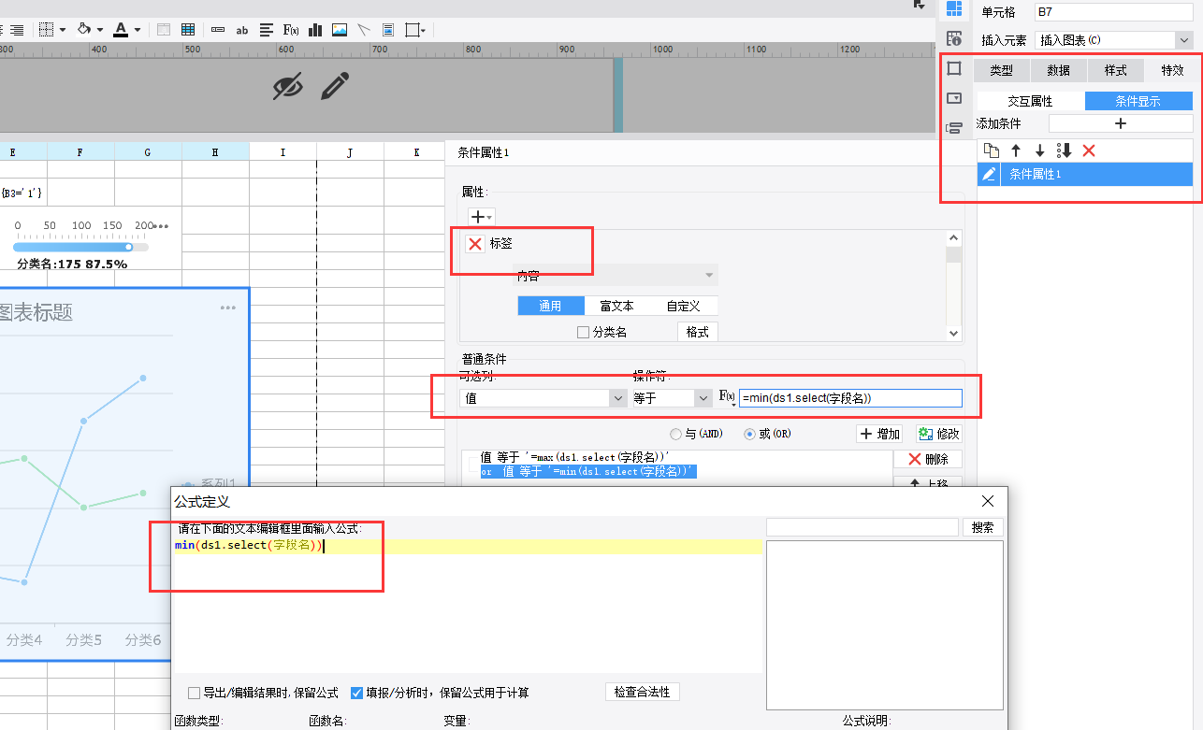Click the 单元格 B7 input field
This screenshot has width=1203, height=730.
click(1114, 12)
